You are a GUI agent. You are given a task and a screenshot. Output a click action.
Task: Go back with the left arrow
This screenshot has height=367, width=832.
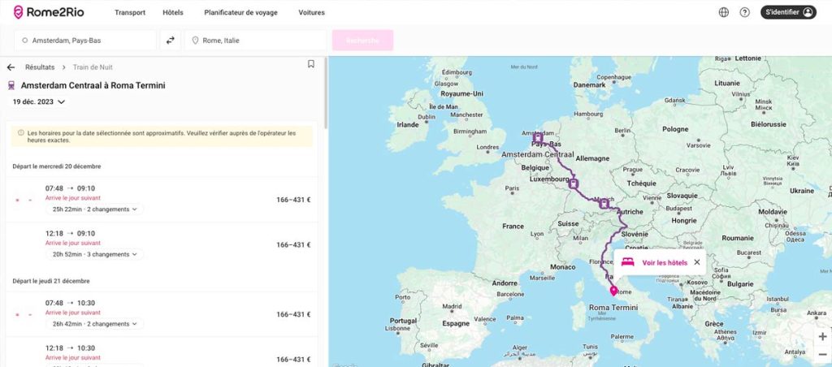click(11, 67)
